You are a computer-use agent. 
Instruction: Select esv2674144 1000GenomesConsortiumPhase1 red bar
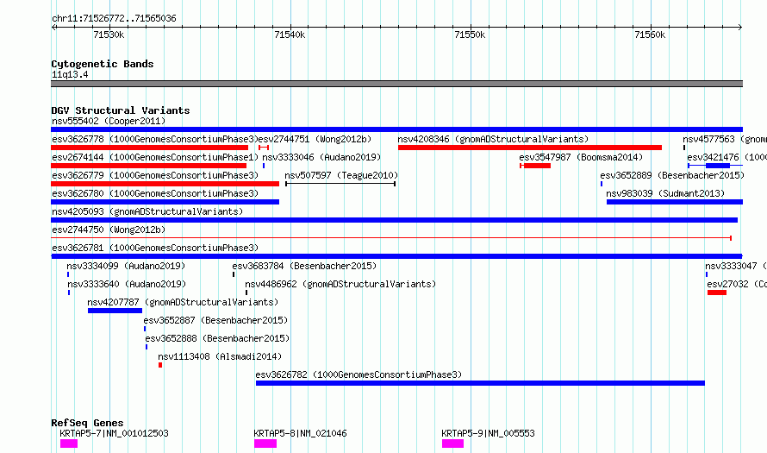148,166
